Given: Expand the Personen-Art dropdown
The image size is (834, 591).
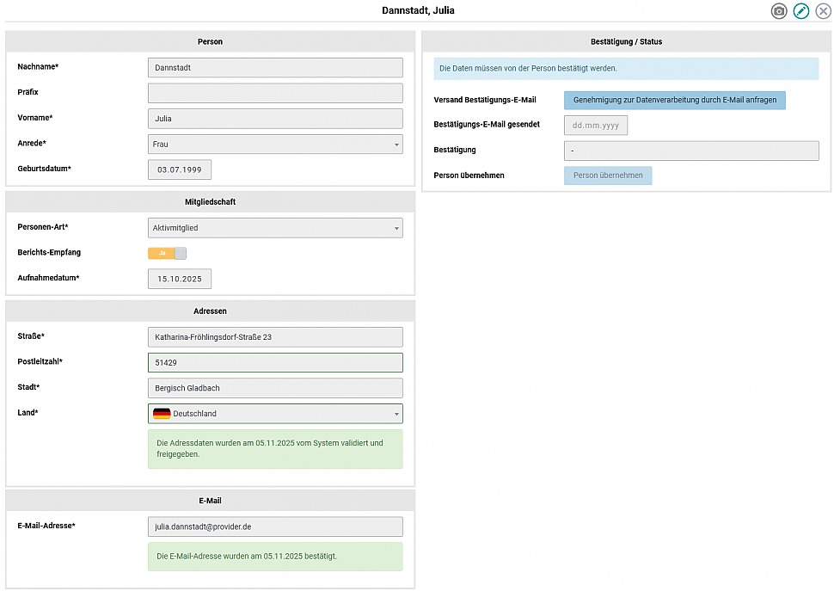Looking at the screenshot, I should pyautogui.click(x=275, y=228).
